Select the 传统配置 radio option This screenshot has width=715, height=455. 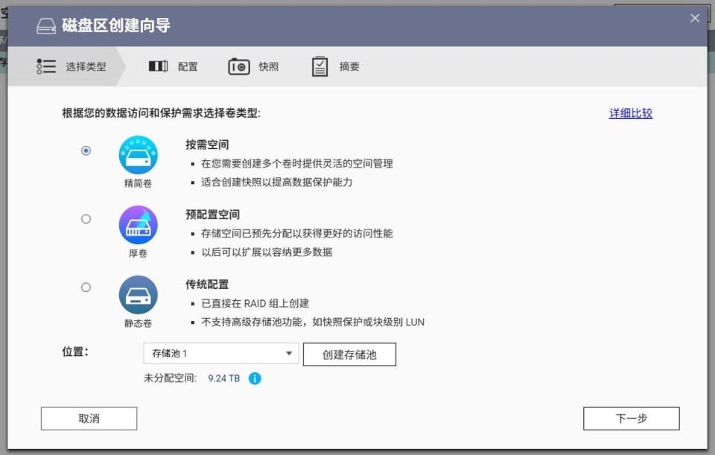tap(86, 287)
